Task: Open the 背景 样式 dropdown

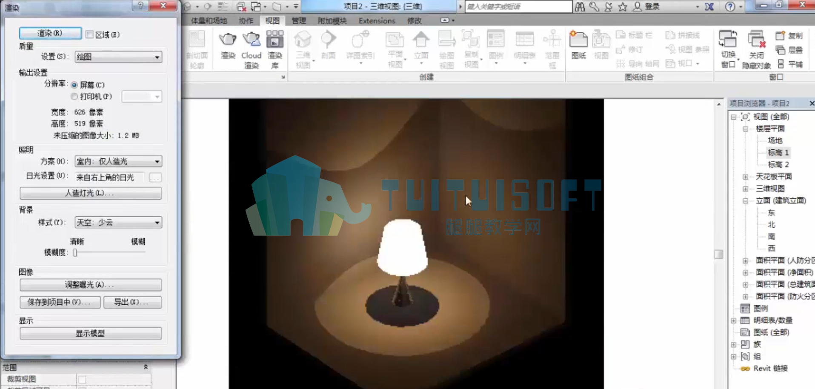Action: 118,222
